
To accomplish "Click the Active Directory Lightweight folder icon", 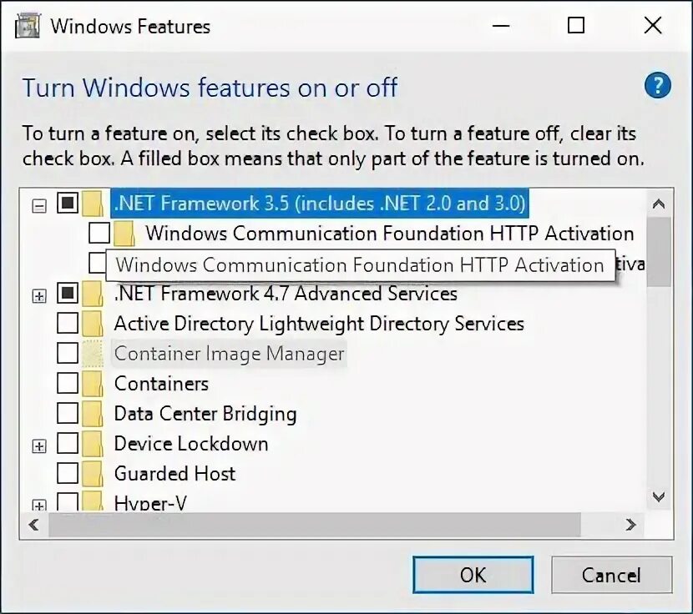I will point(93,324).
